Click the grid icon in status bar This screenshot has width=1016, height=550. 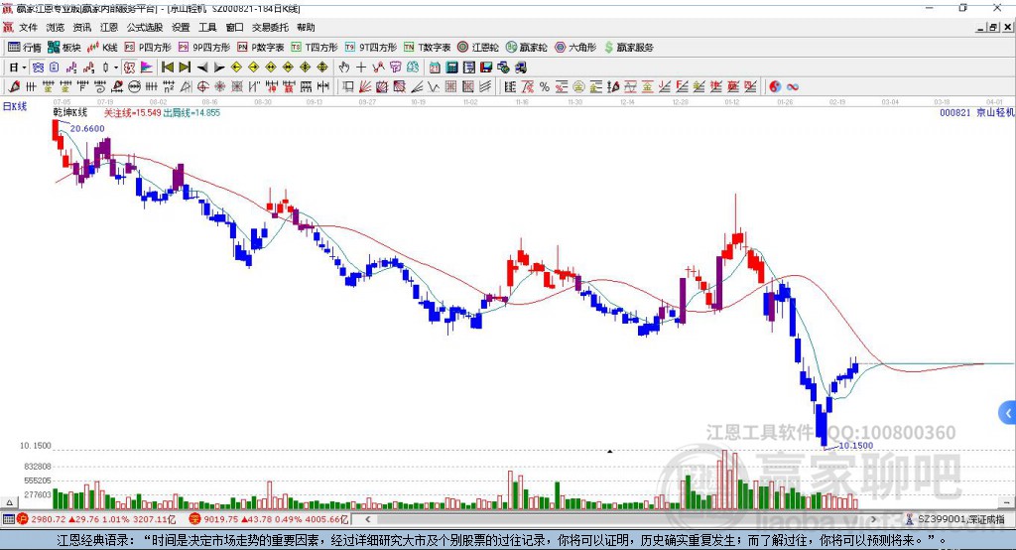tap(8, 519)
